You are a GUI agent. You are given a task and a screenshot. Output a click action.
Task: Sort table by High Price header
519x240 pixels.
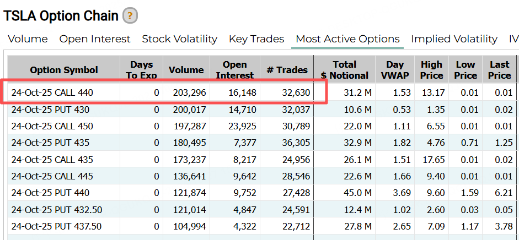click(x=431, y=70)
